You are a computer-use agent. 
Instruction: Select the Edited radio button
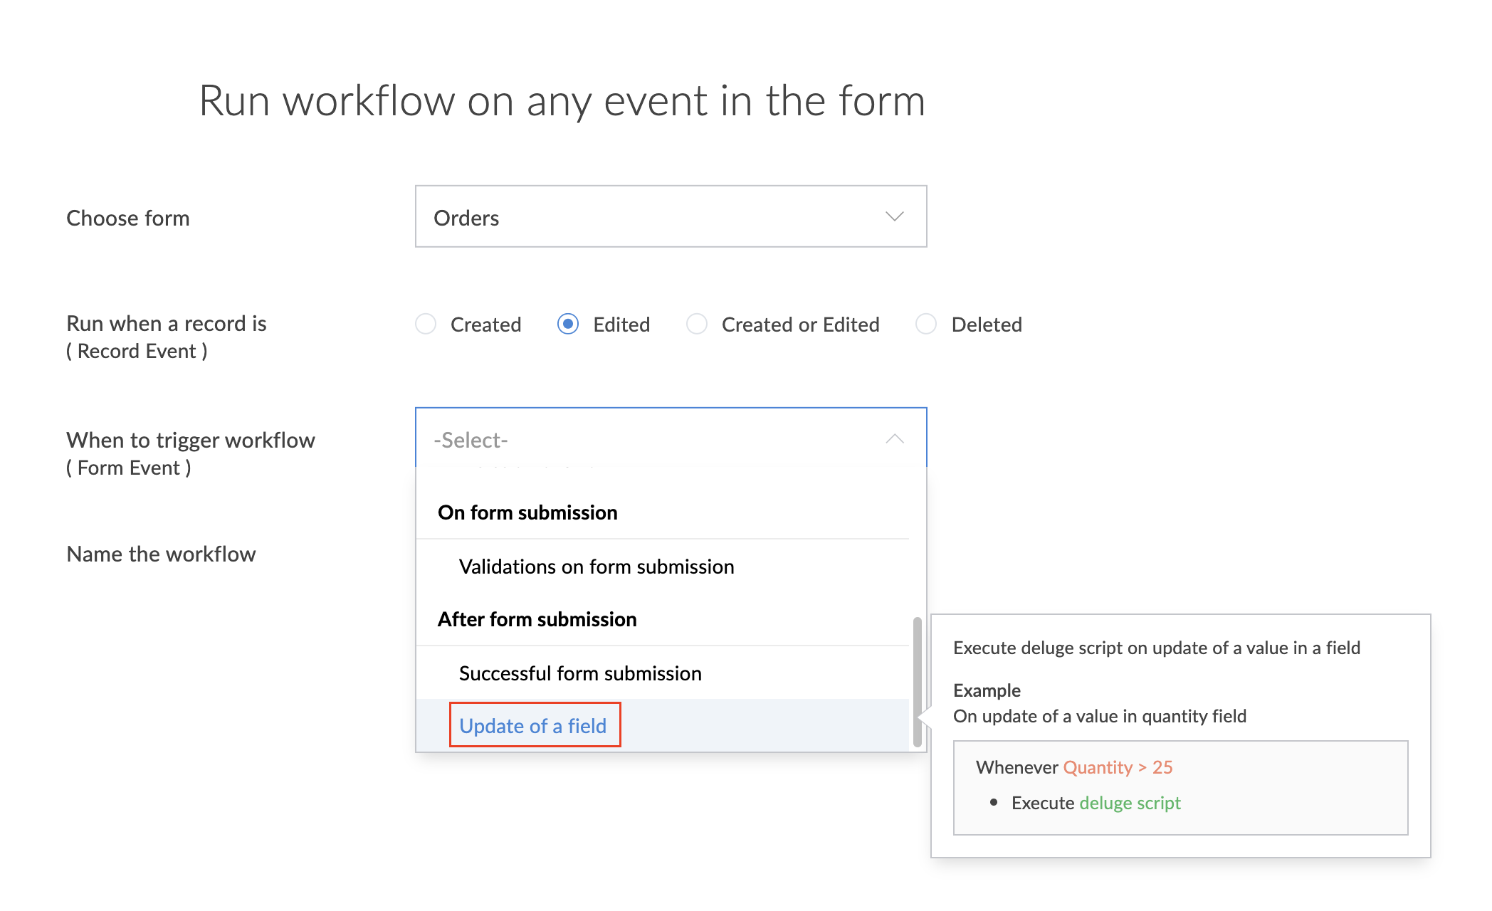click(568, 325)
